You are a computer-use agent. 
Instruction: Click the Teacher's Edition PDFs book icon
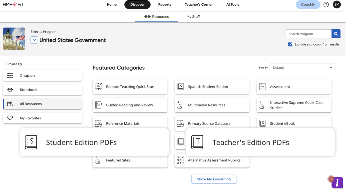click(x=197, y=142)
